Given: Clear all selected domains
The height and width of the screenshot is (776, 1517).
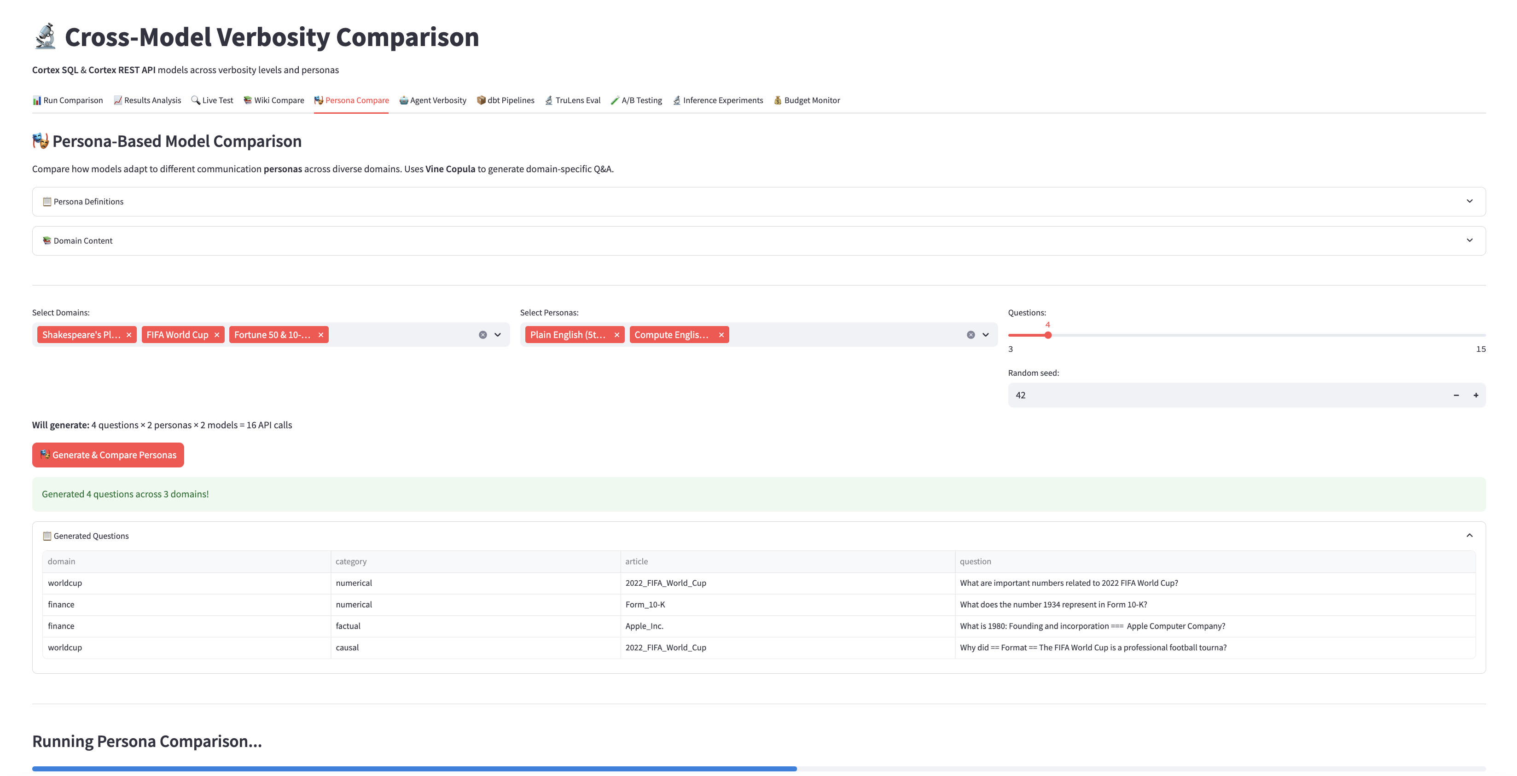Looking at the screenshot, I should point(483,335).
